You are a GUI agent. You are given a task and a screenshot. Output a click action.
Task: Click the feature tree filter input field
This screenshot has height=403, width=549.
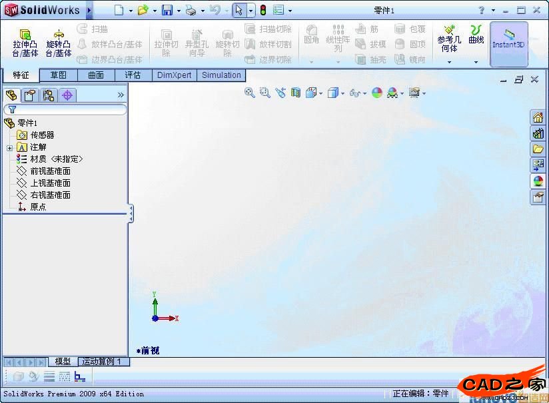(x=67, y=109)
